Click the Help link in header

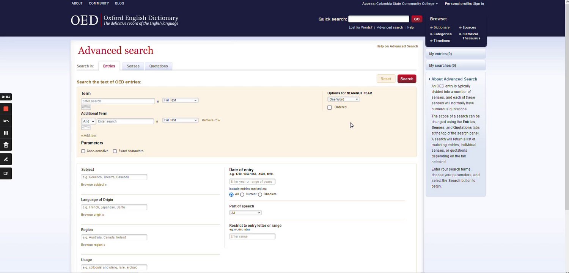pyautogui.click(x=410, y=28)
